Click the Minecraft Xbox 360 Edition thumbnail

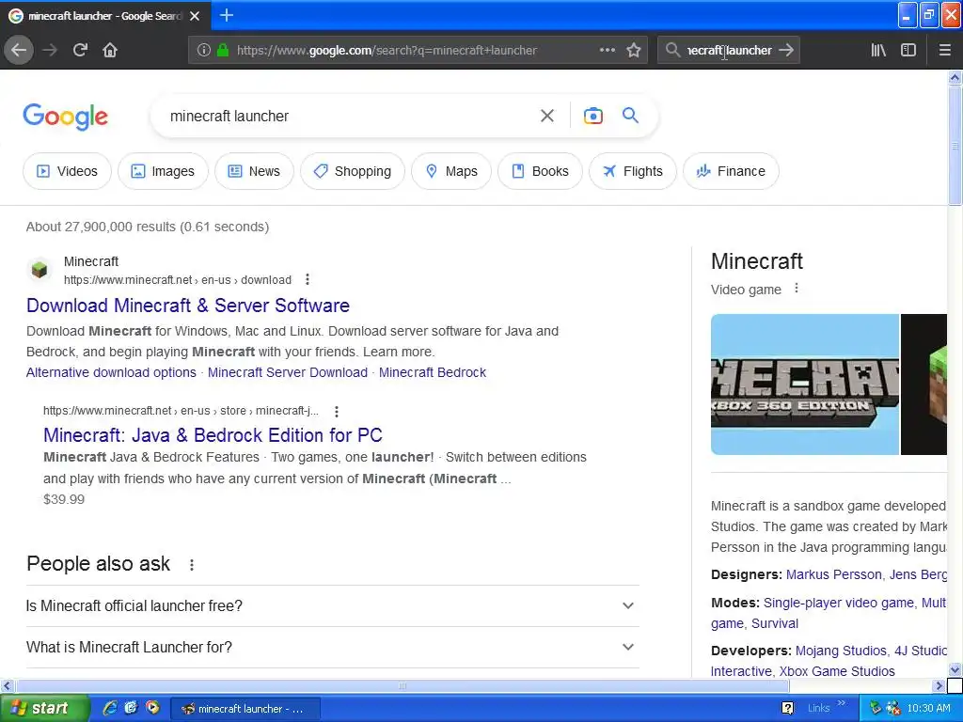point(805,385)
